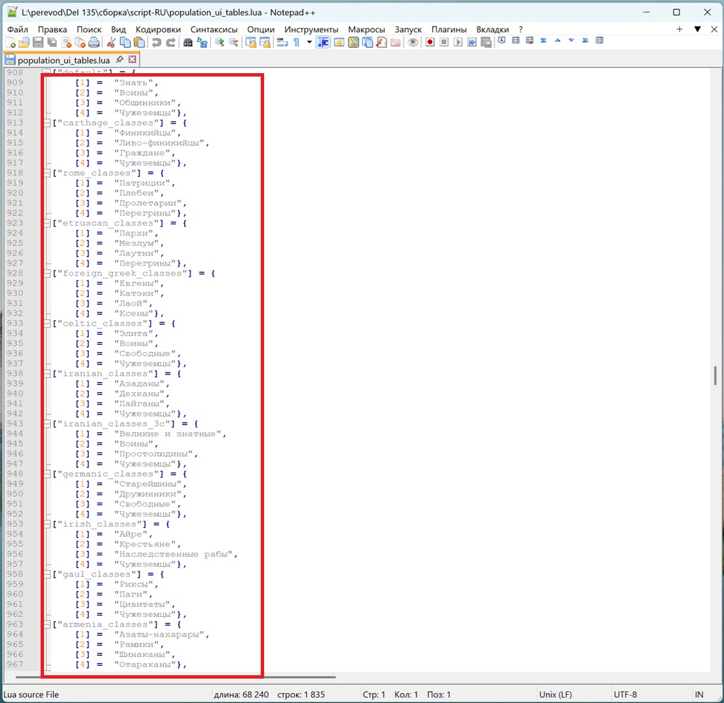Screen dimensions: 724x703
Task: Print the document using printer icon
Action: pyautogui.click(x=93, y=43)
